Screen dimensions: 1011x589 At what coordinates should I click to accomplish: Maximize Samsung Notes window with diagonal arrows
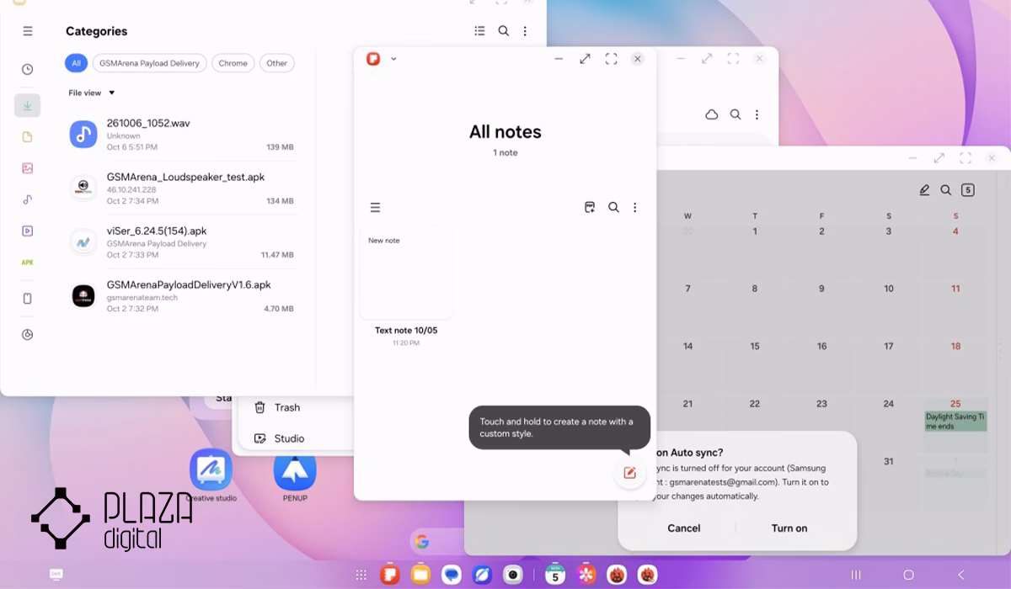pos(585,59)
